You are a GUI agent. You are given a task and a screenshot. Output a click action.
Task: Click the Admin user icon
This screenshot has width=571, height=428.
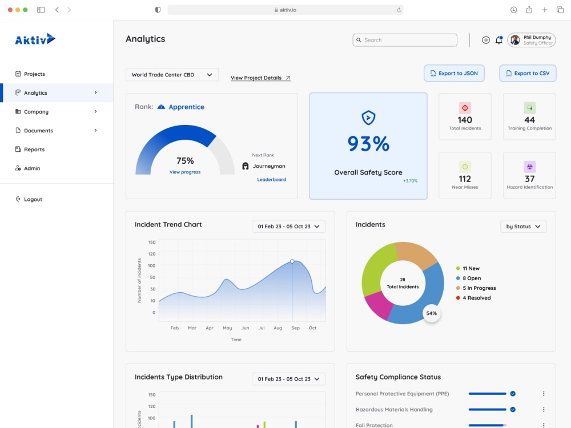(x=18, y=168)
